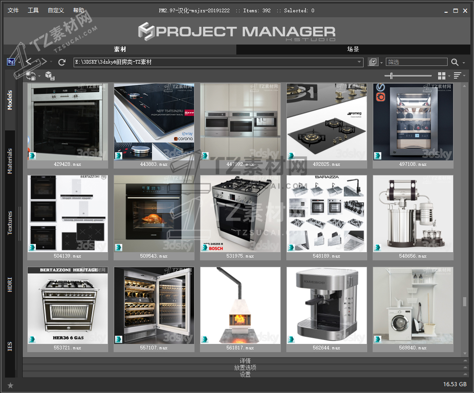Expand the 设置 settings panel
The width and height of the screenshot is (474, 393).
245,374
